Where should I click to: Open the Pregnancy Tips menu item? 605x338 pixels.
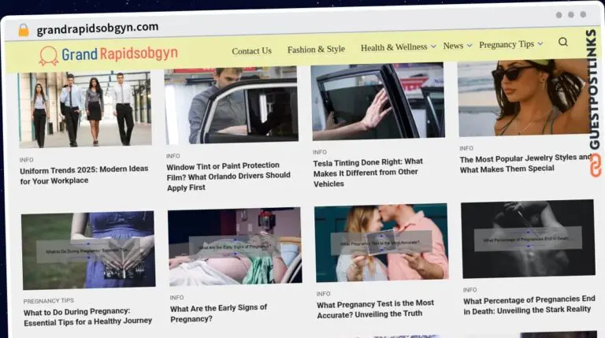click(x=507, y=44)
